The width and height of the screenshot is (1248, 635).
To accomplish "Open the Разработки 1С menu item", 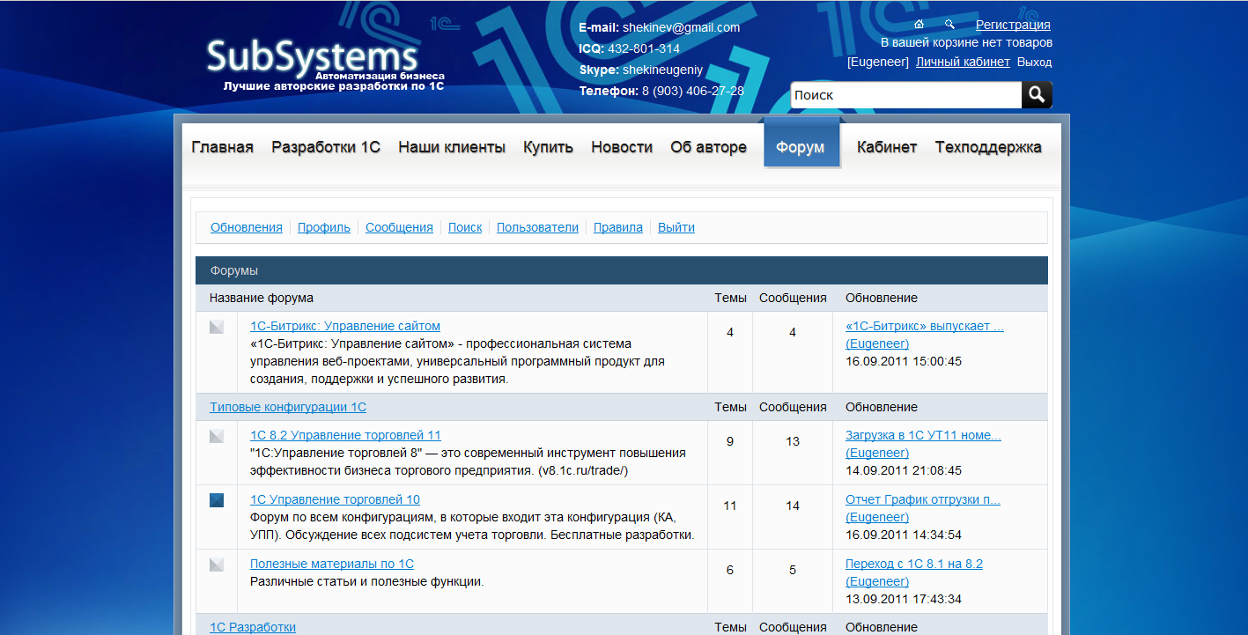I will click(326, 147).
